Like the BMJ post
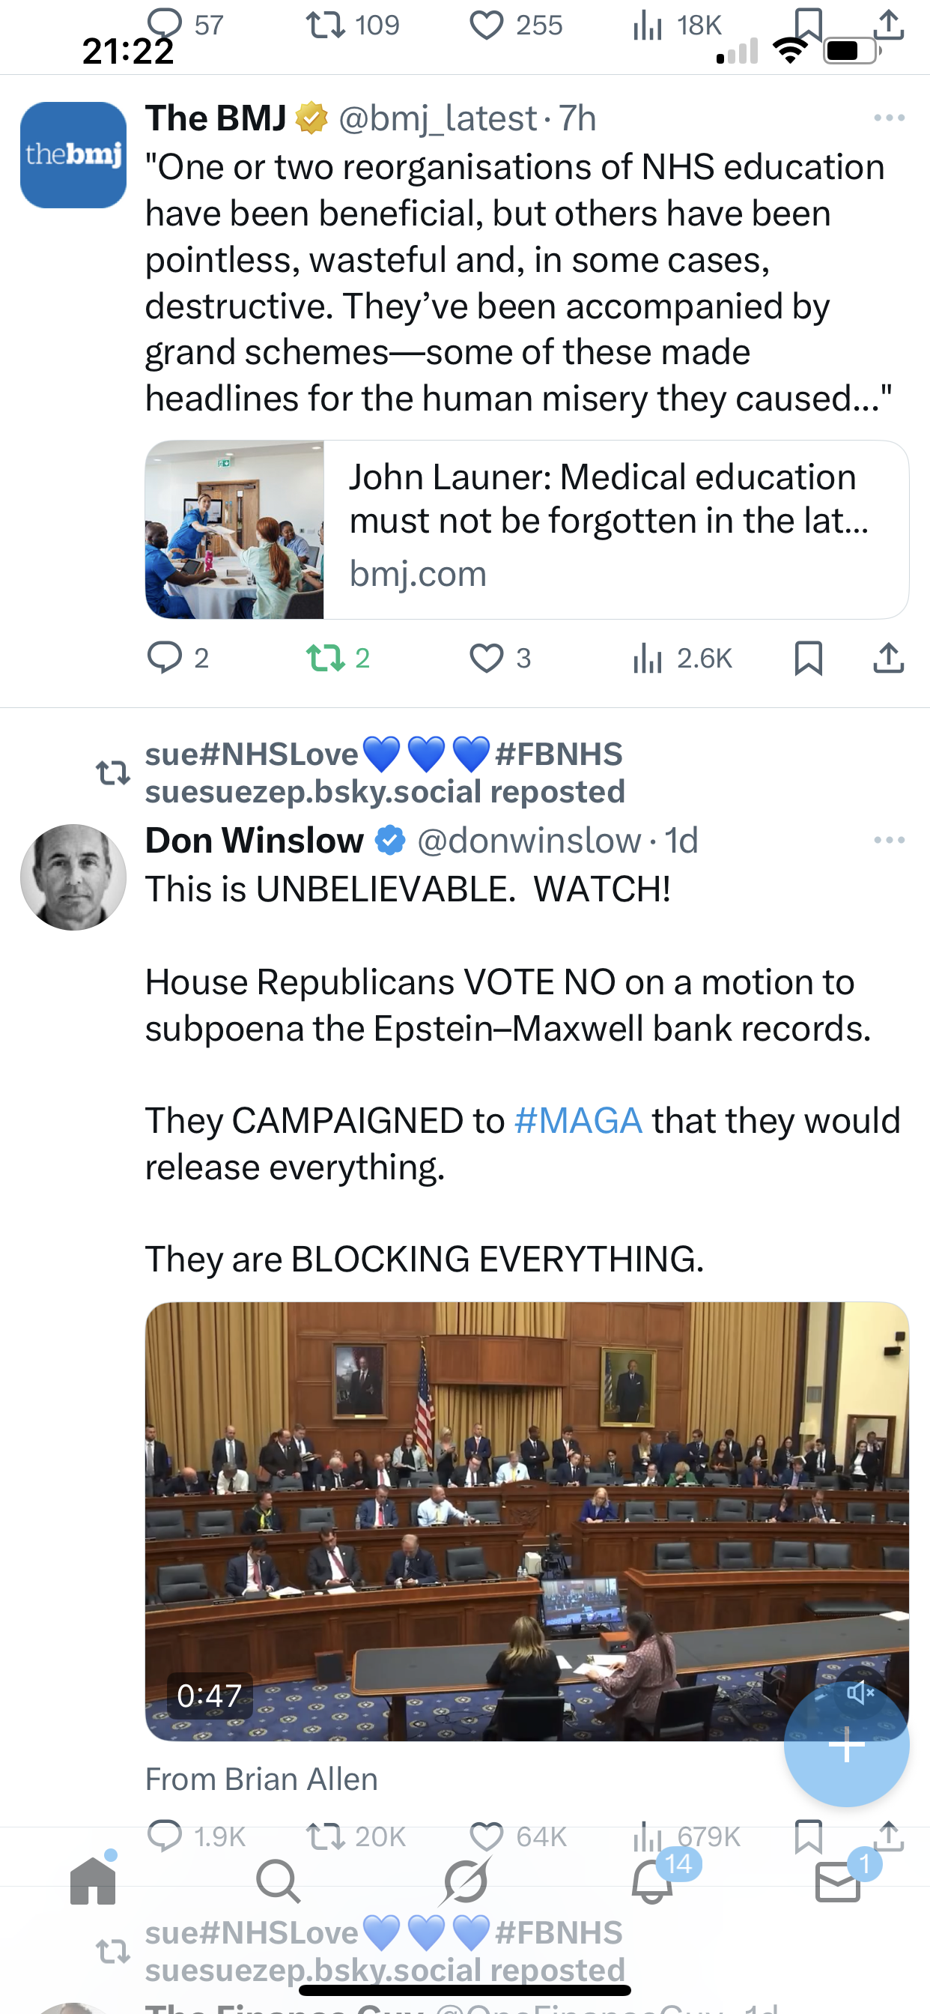 click(x=486, y=659)
